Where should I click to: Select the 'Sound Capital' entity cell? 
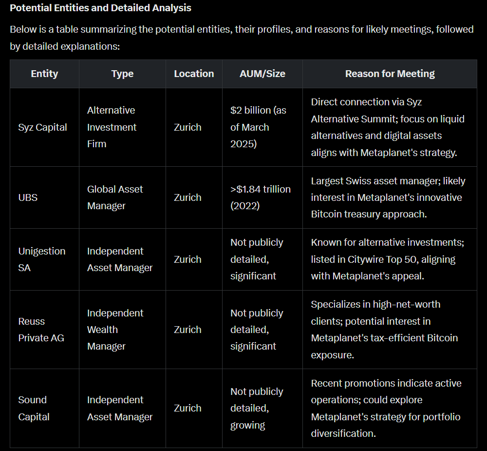pyautogui.click(x=44, y=409)
